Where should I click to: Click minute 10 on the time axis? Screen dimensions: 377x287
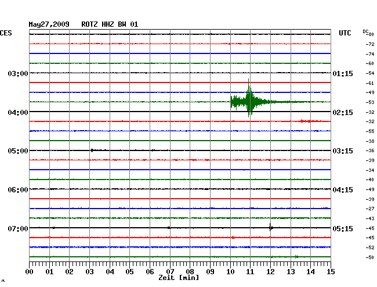point(230,272)
